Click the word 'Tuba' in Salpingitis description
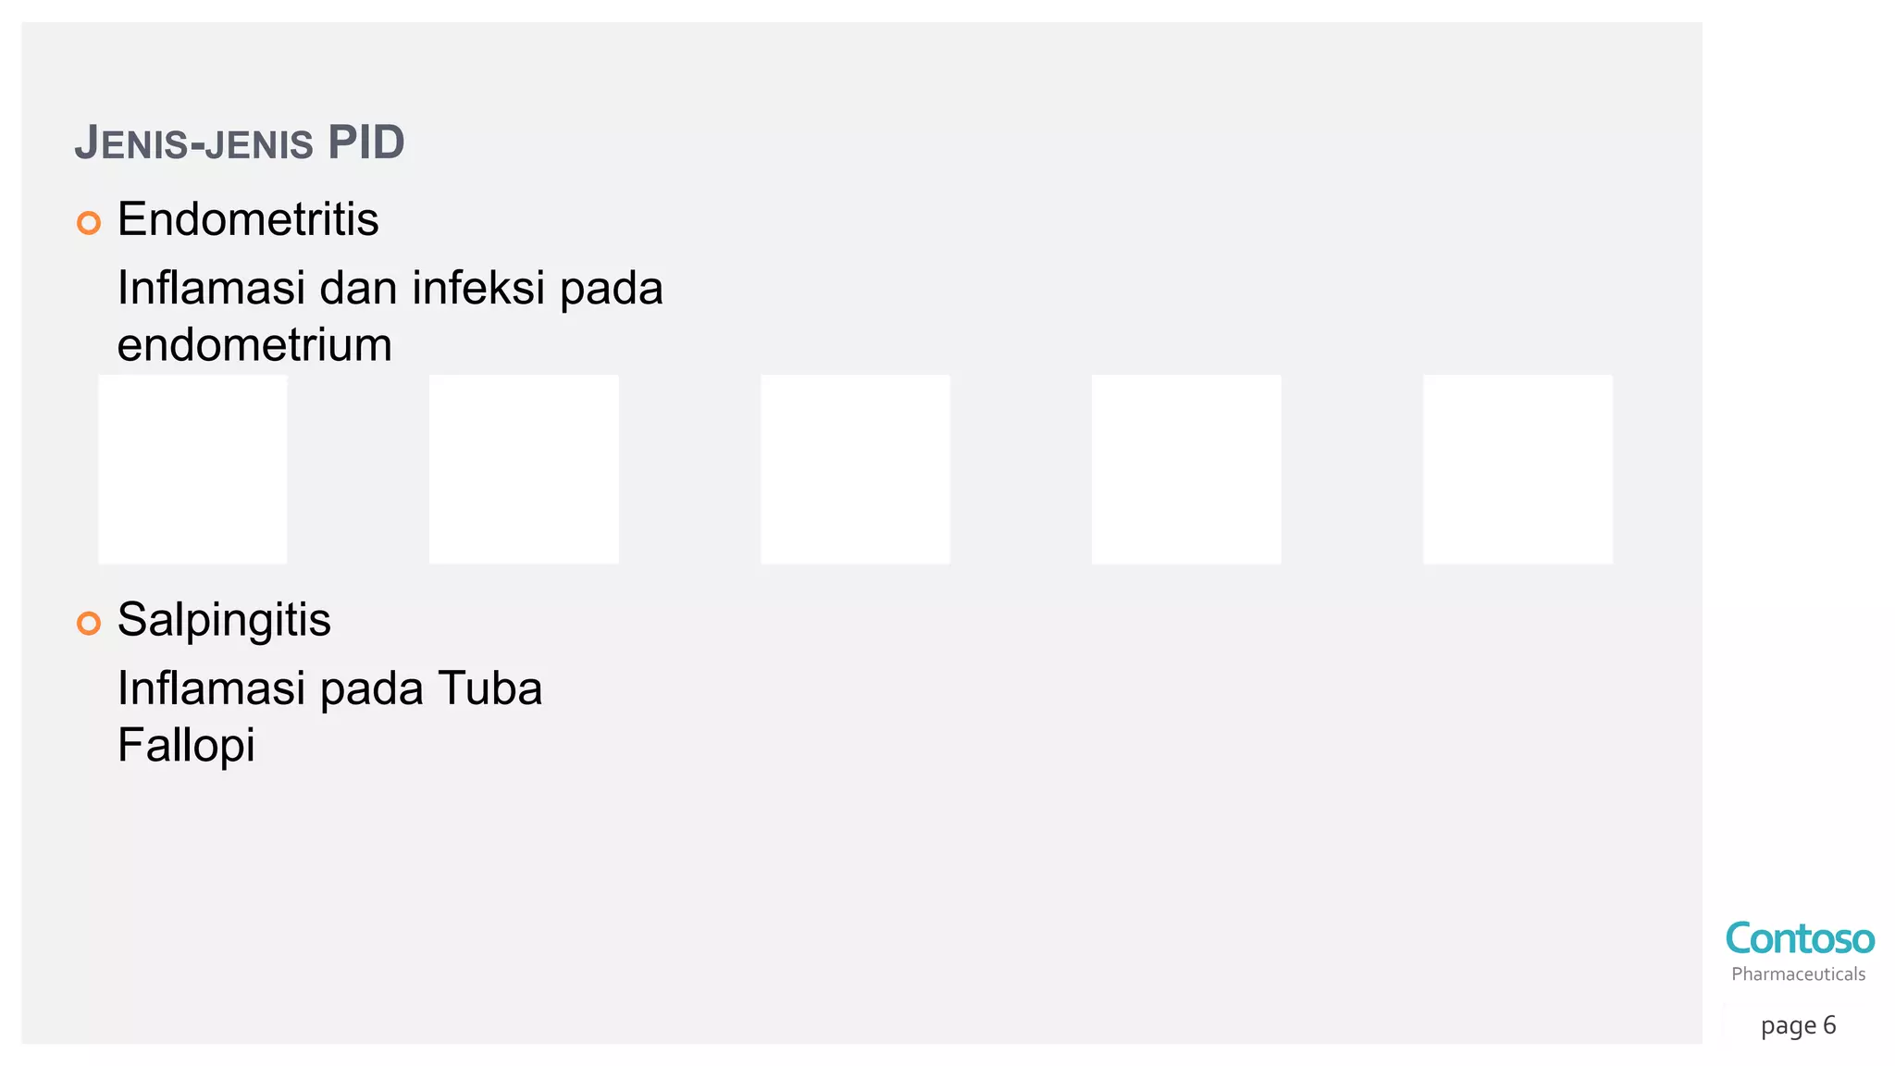Screen dimensions: 1895x1066 [489, 688]
